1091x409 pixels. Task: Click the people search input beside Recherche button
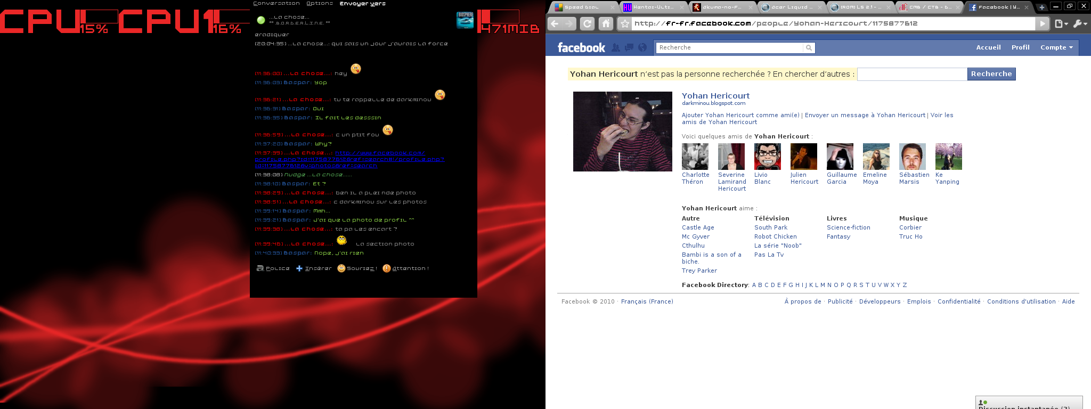[912, 74]
